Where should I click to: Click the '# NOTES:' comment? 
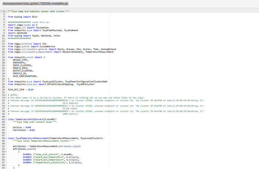[x=13, y=95]
